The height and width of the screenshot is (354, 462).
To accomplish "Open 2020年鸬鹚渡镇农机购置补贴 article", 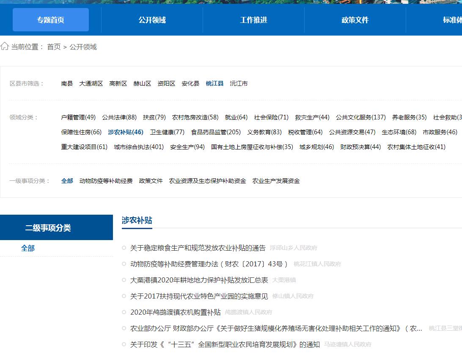I will [x=175, y=312].
